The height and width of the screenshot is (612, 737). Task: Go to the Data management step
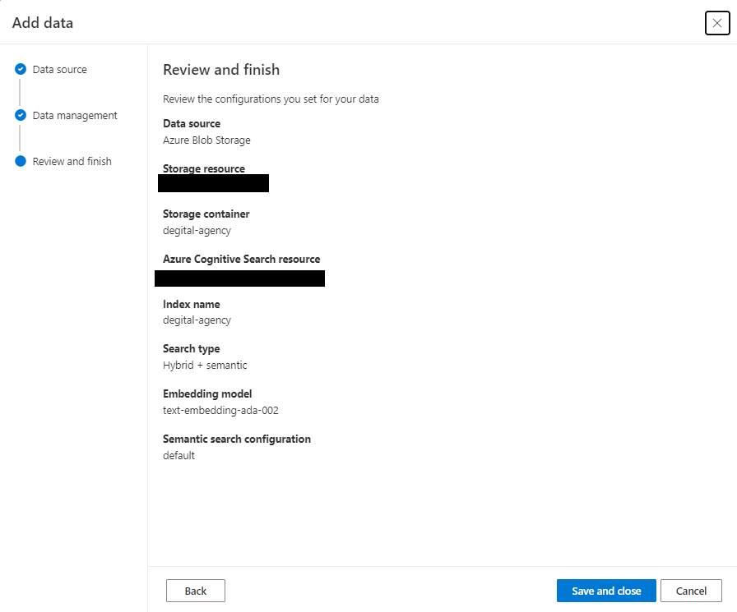[75, 116]
